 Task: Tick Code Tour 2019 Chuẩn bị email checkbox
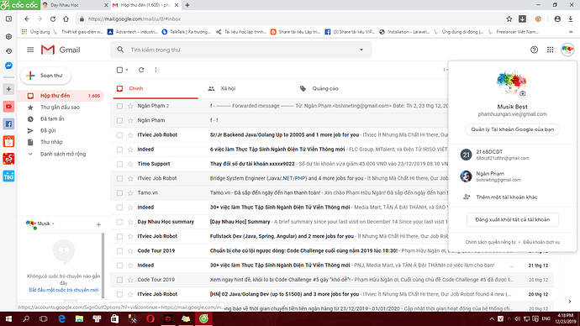tap(119, 250)
